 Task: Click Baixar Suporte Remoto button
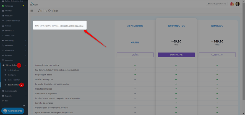point(217,4)
